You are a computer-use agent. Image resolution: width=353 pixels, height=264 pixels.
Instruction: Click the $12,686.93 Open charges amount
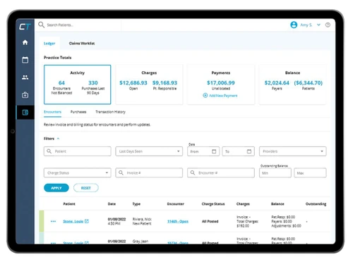pyautogui.click(x=133, y=83)
